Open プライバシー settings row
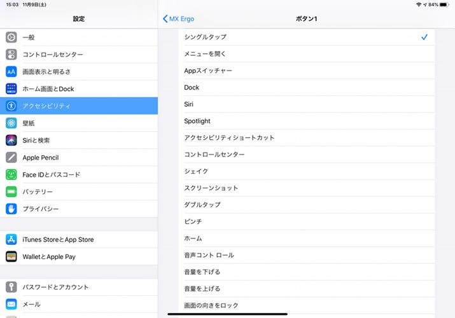The width and height of the screenshot is (455, 318). (79, 209)
